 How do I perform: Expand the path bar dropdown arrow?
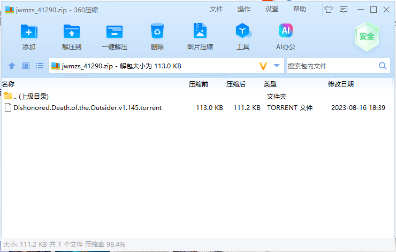tap(277, 66)
